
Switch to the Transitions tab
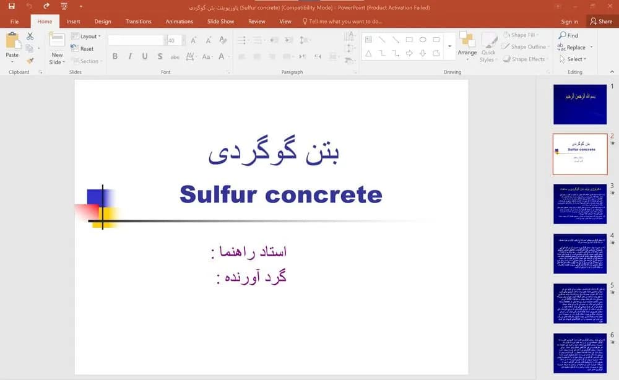[138, 22]
